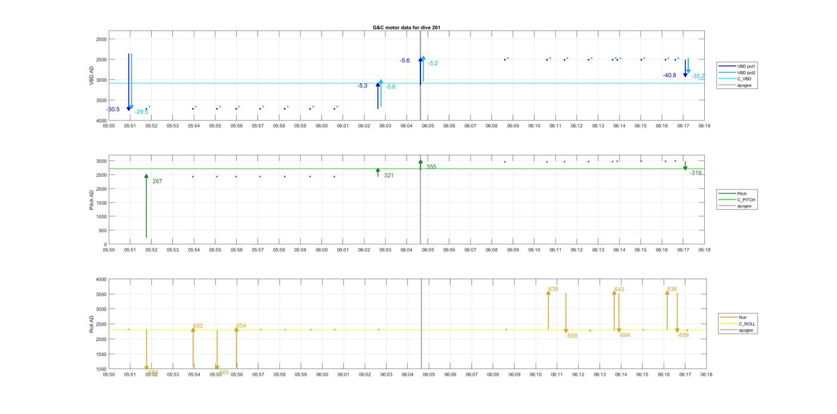Click the '1000' tick on Roll axis
Image resolution: width=837 pixels, height=414 pixels.
101,369
